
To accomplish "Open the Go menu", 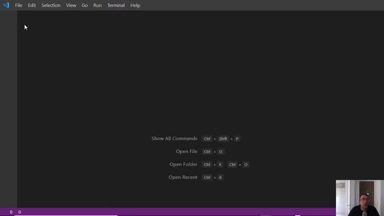I will [x=85, y=5].
